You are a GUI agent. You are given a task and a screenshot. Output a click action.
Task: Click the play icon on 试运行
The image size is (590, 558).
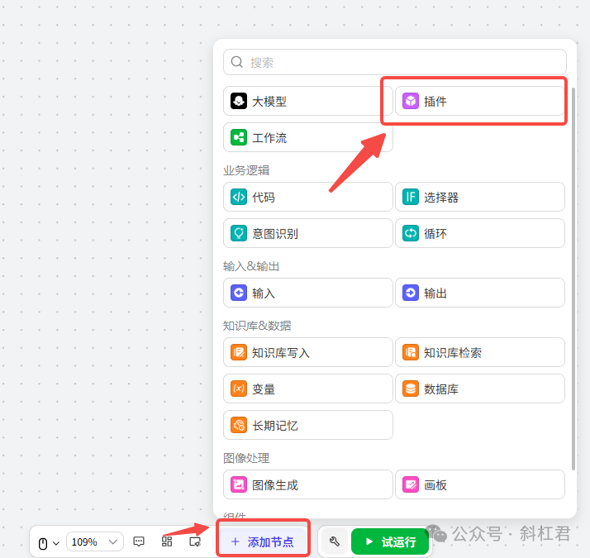click(x=369, y=541)
